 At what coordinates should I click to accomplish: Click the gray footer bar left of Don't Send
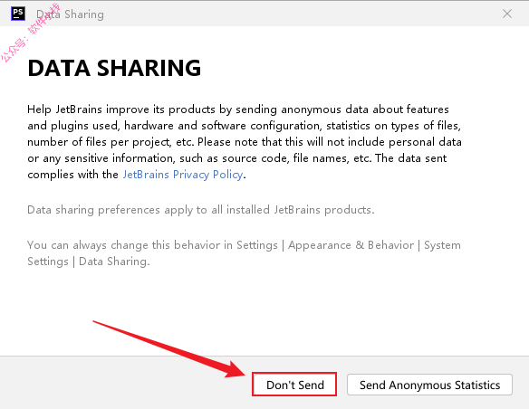[x=125, y=383]
